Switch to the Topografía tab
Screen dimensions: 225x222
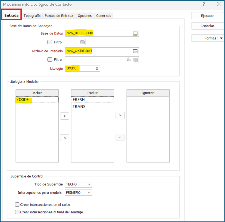32,16
